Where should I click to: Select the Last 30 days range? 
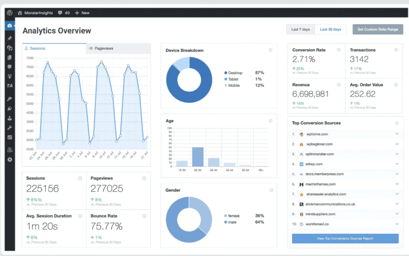[x=330, y=30]
